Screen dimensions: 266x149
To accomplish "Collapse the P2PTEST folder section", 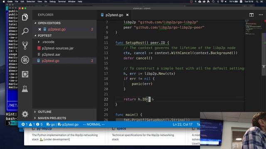I will (64, 36).
